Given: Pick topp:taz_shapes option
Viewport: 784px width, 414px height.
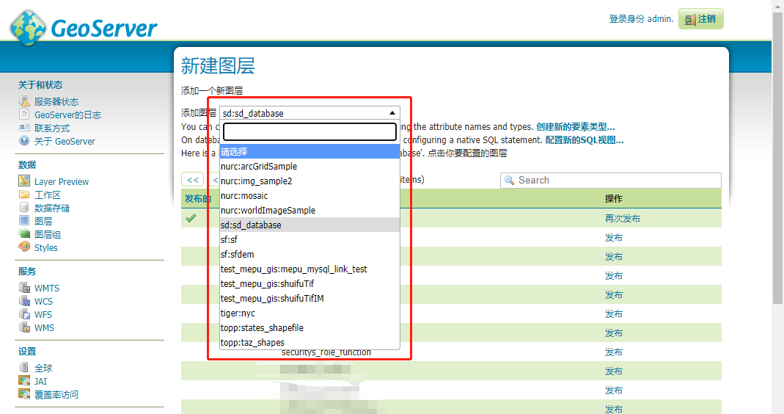Looking at the screenshot, I should pyautogui.click(x=309, y=342).
